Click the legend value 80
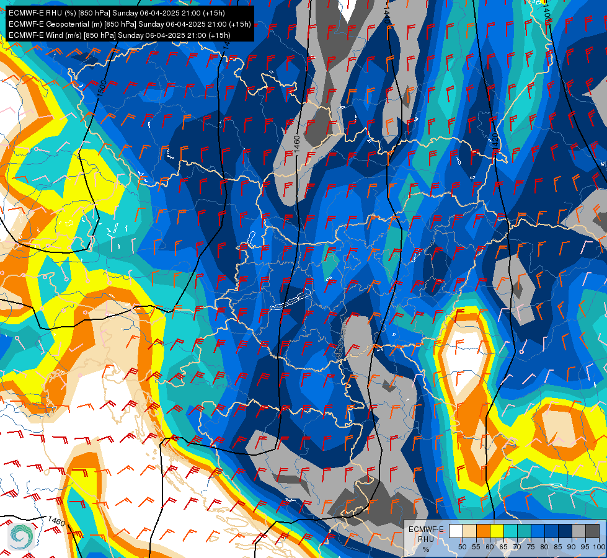The image size is (607, 558). point(544,547)
